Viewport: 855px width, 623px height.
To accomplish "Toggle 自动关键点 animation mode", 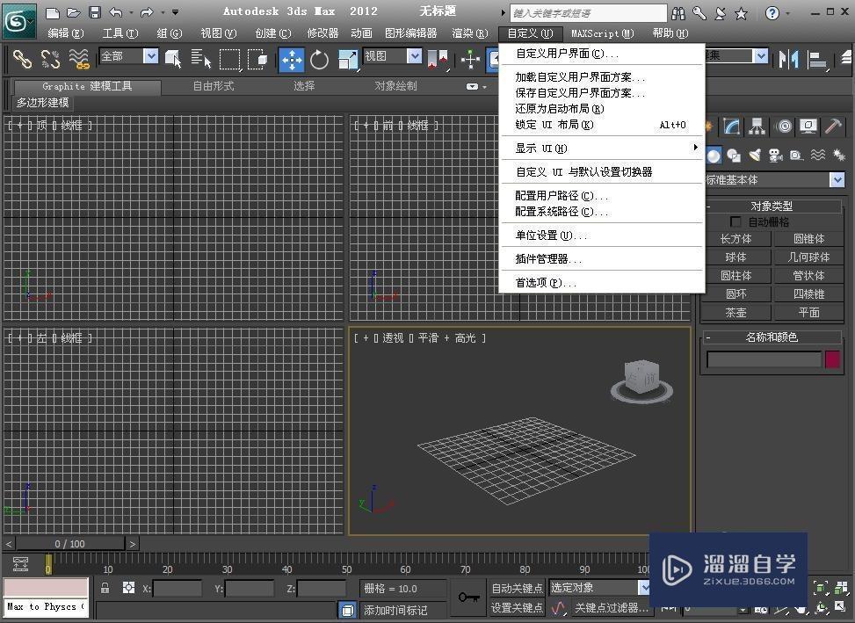I will pyautogui.click(x=517, y=589).
